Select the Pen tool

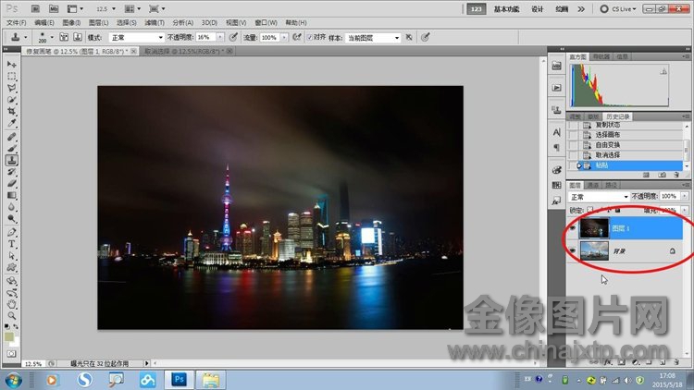11,232
